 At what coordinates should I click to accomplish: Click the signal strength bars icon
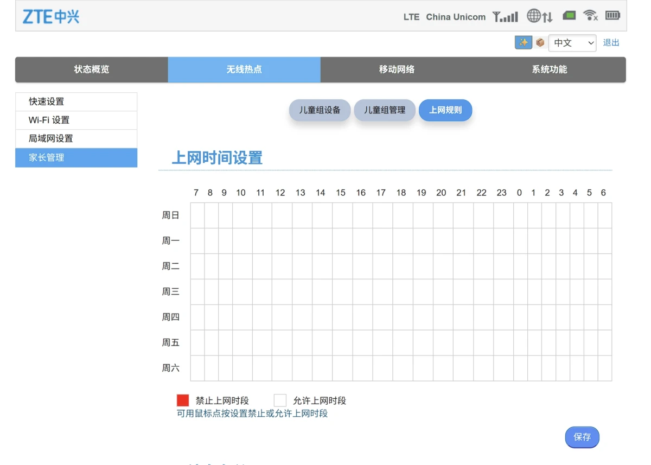505,17
